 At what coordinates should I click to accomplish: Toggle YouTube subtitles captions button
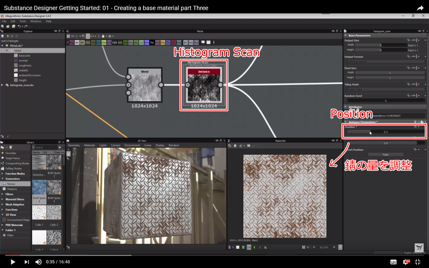click(x=393, y=262)
